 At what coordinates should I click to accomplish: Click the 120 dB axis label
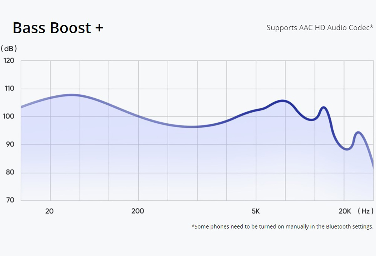9,61
